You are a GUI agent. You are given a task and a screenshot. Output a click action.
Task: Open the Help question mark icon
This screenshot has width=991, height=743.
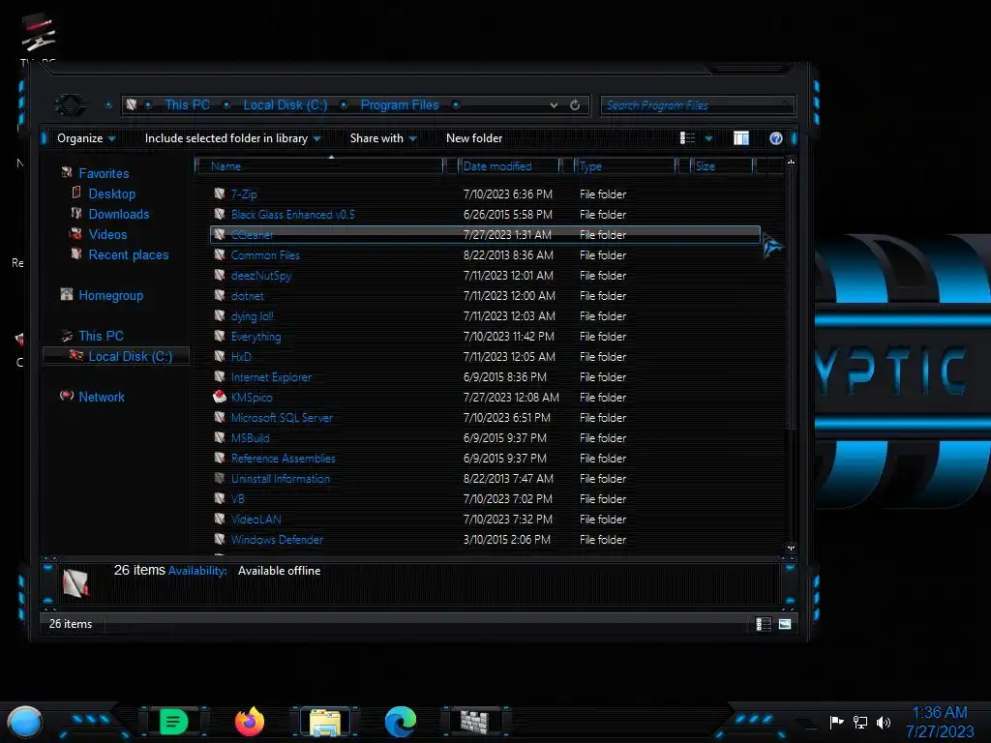click(x=776, y=138)
